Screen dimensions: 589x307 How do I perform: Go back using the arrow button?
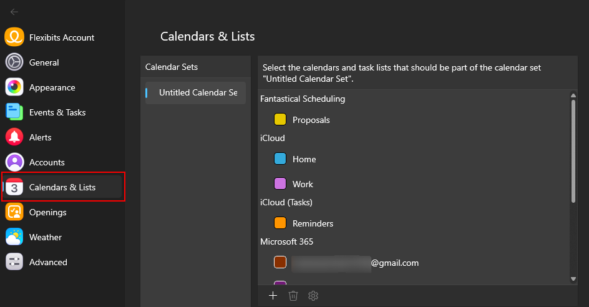14,12
